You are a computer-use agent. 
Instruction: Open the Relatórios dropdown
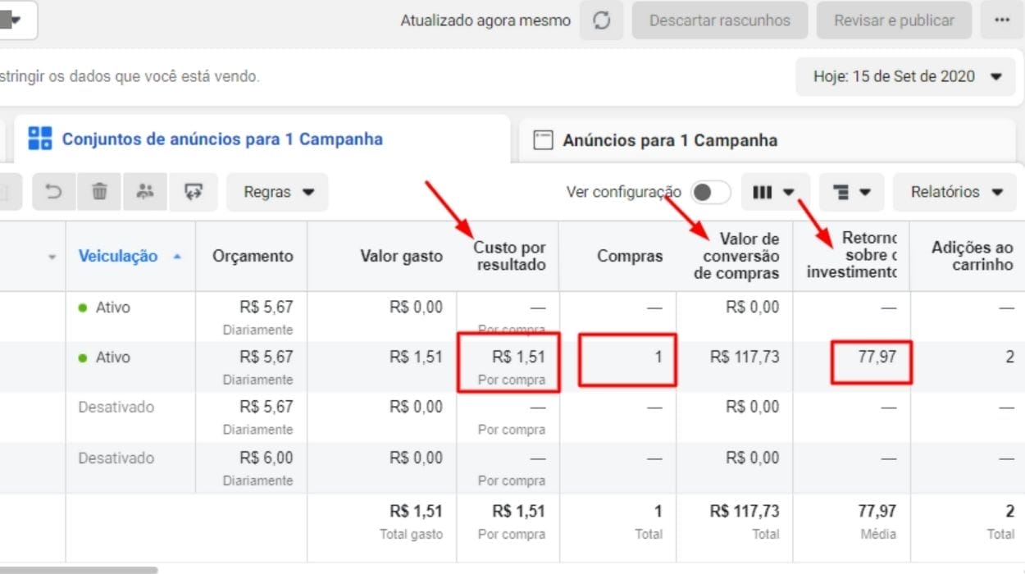[x=956, y=192]
